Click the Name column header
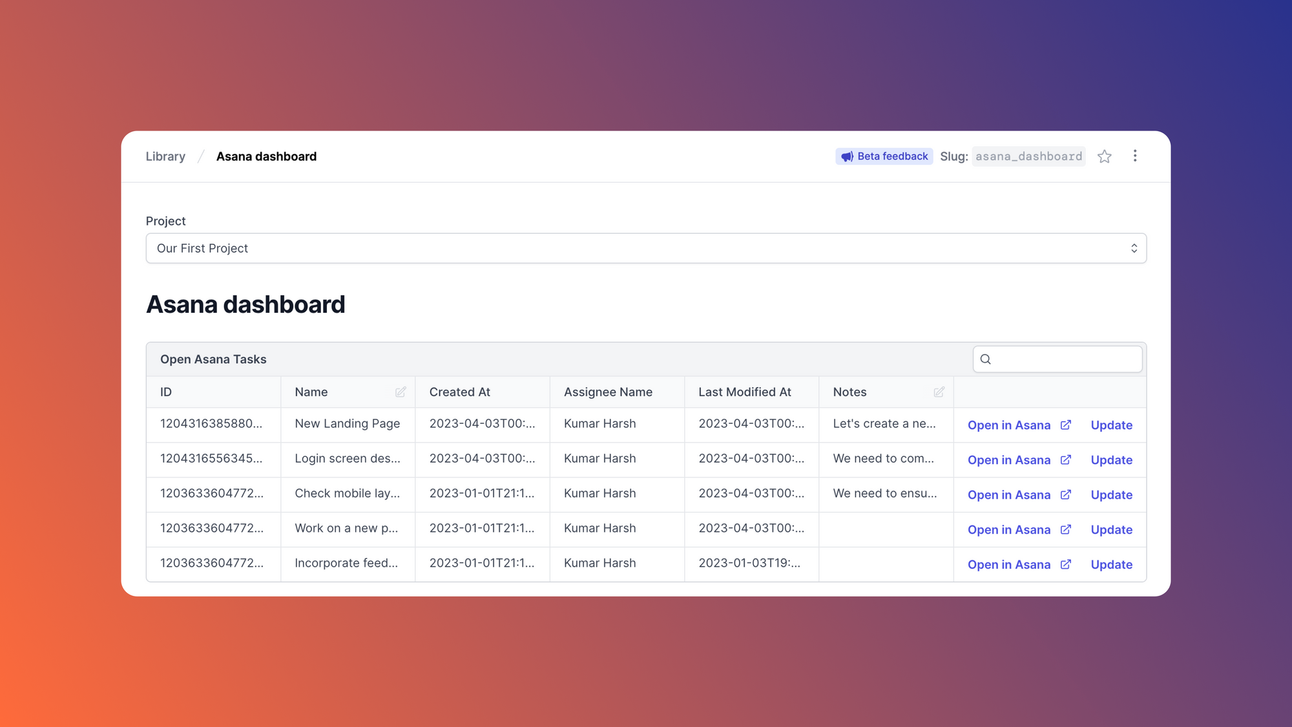The image size is (1292, 727). (348, 392)
